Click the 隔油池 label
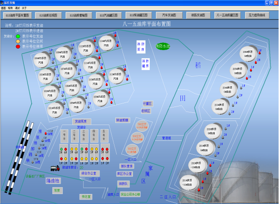The image size is (279, 204). point(53,181)
